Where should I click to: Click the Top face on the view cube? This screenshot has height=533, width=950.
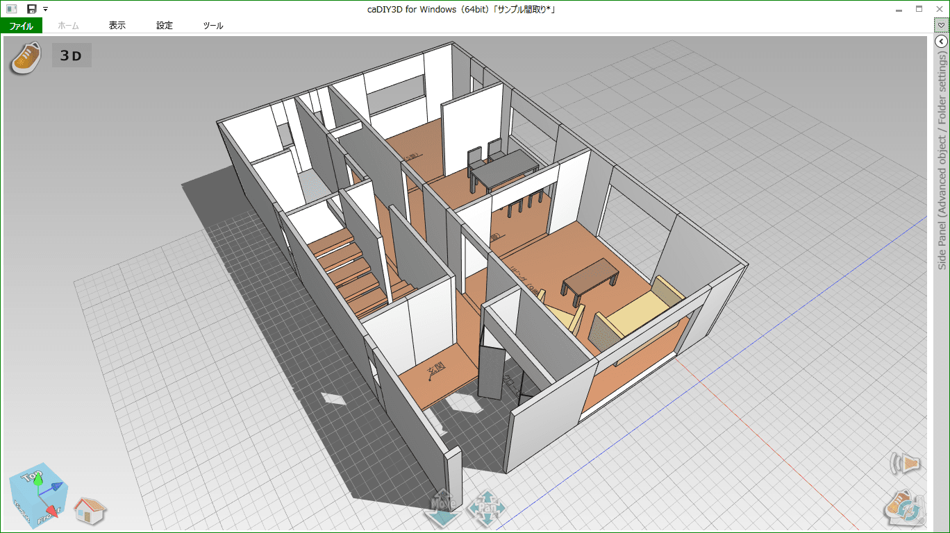tap(32, 476)
